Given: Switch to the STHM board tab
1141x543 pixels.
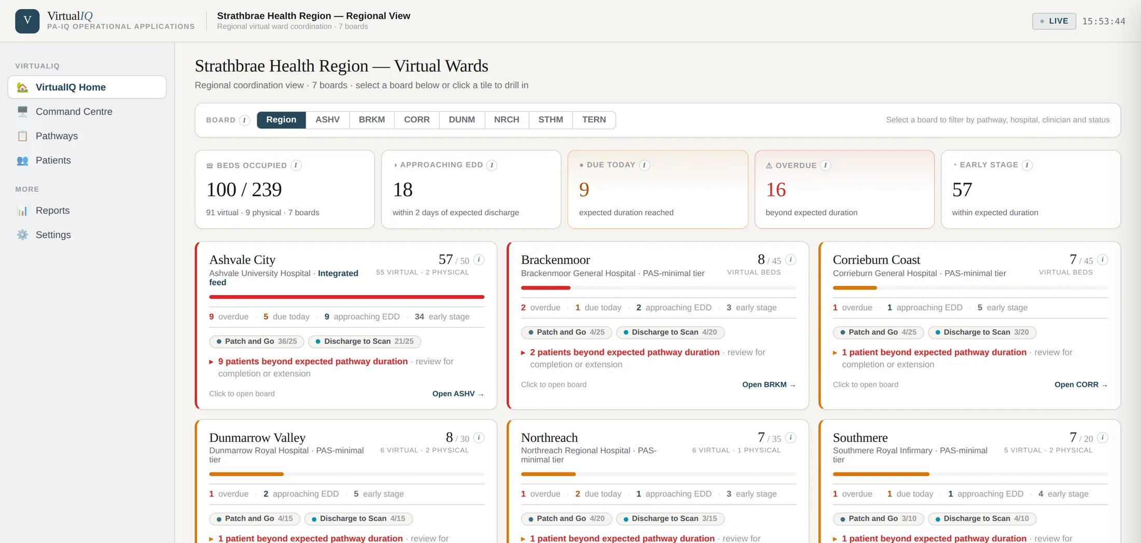Looking at the screenshot, I should click(551, 120).
